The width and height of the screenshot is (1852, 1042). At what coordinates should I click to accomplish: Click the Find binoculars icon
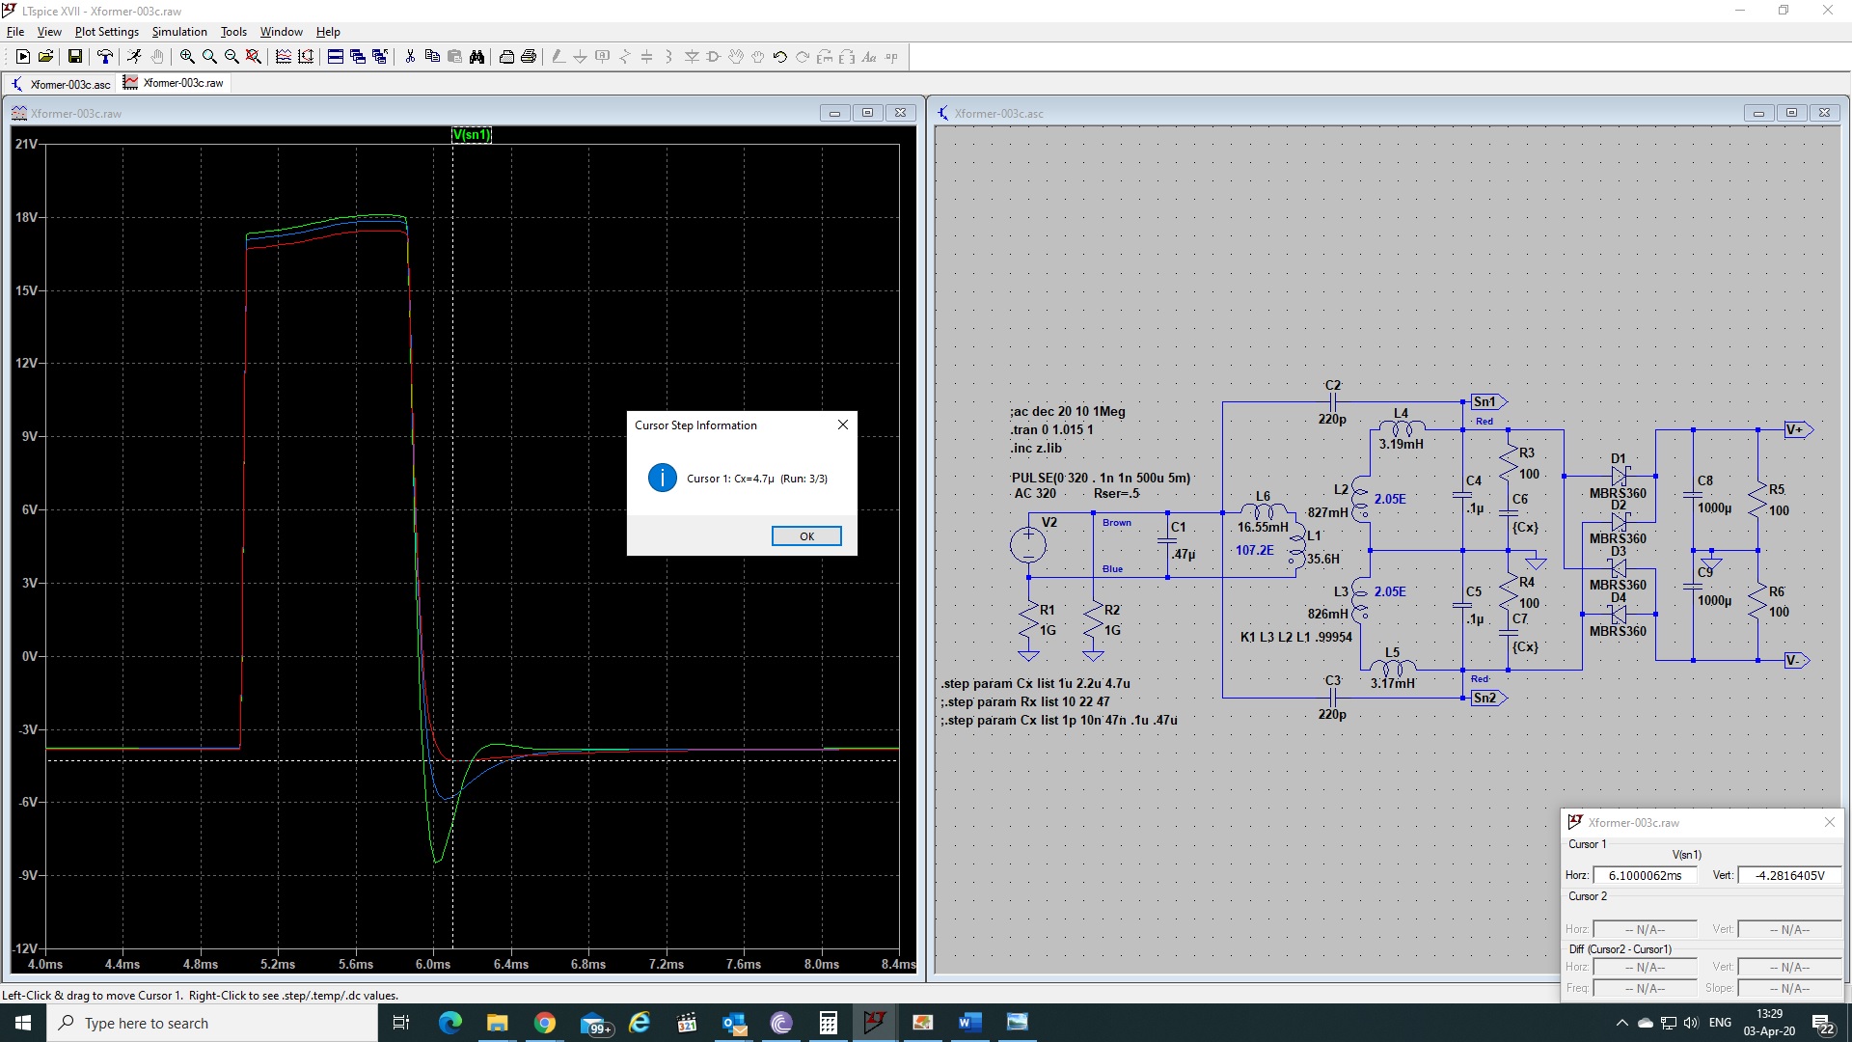tap(477, 57)
